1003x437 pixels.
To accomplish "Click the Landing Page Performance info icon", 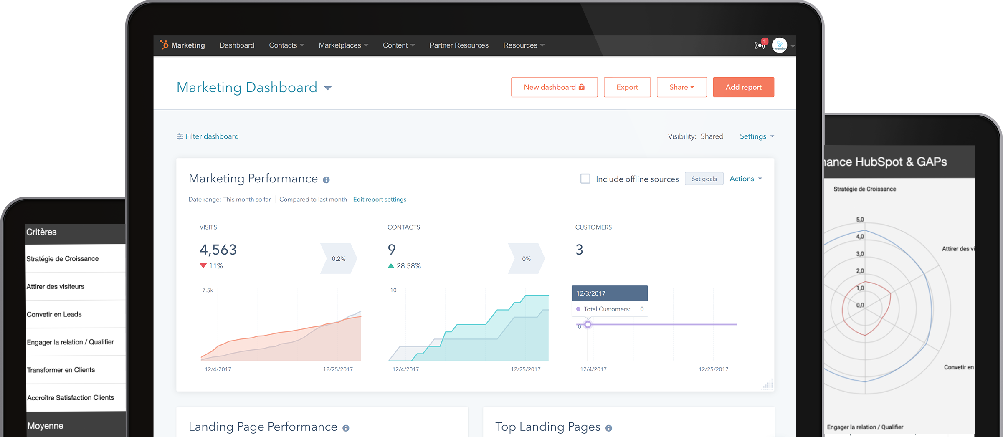I will (x=346, y=428).
